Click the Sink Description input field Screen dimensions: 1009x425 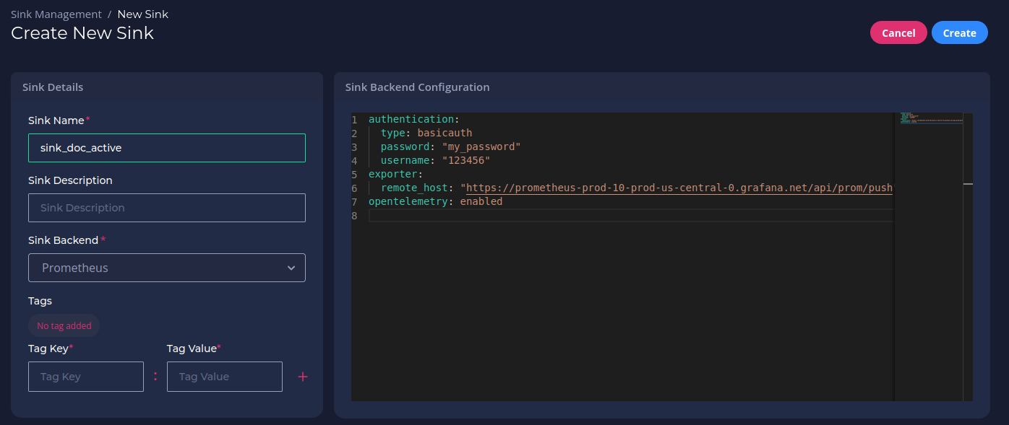(167, 208)
